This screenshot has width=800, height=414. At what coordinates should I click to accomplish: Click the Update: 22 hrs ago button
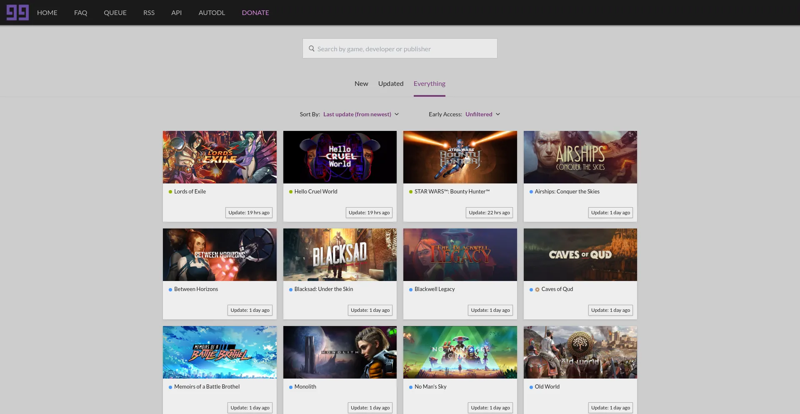coord(489,213)
